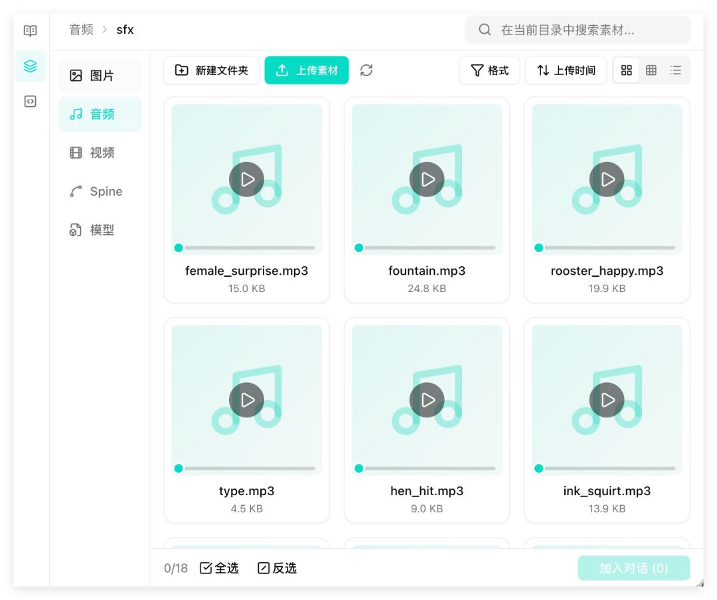Click the rooster_happy.mp3 file name

607,271
